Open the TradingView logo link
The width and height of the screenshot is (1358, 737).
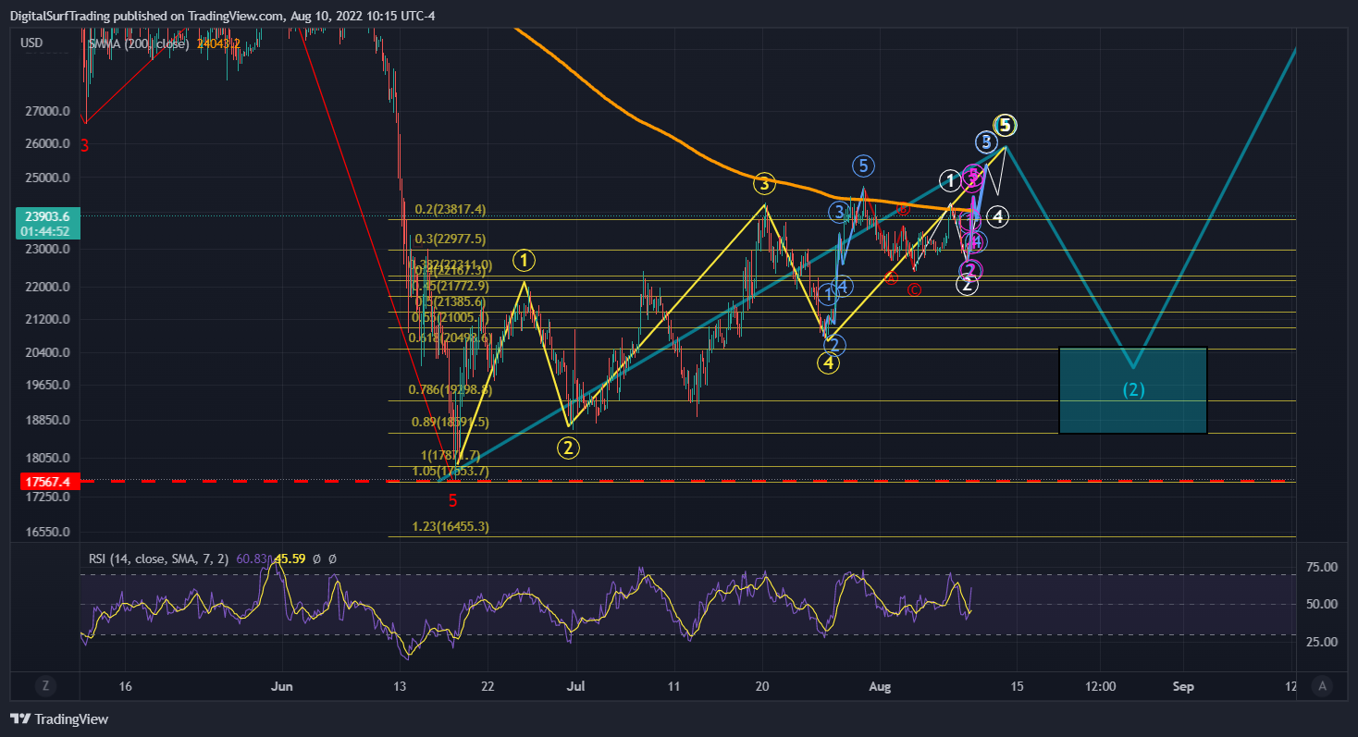click(59, 719)
